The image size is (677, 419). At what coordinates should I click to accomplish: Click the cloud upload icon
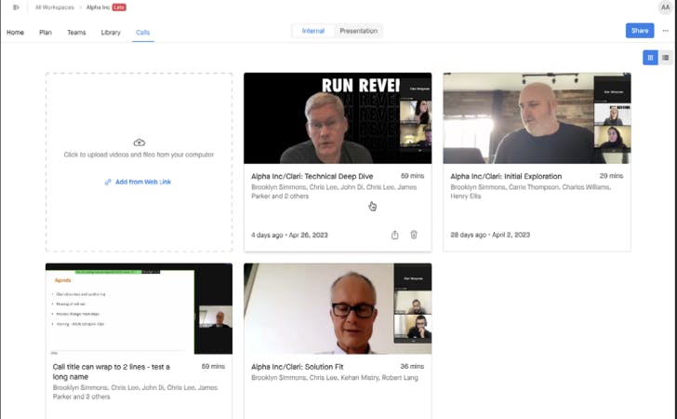(139, 142)
